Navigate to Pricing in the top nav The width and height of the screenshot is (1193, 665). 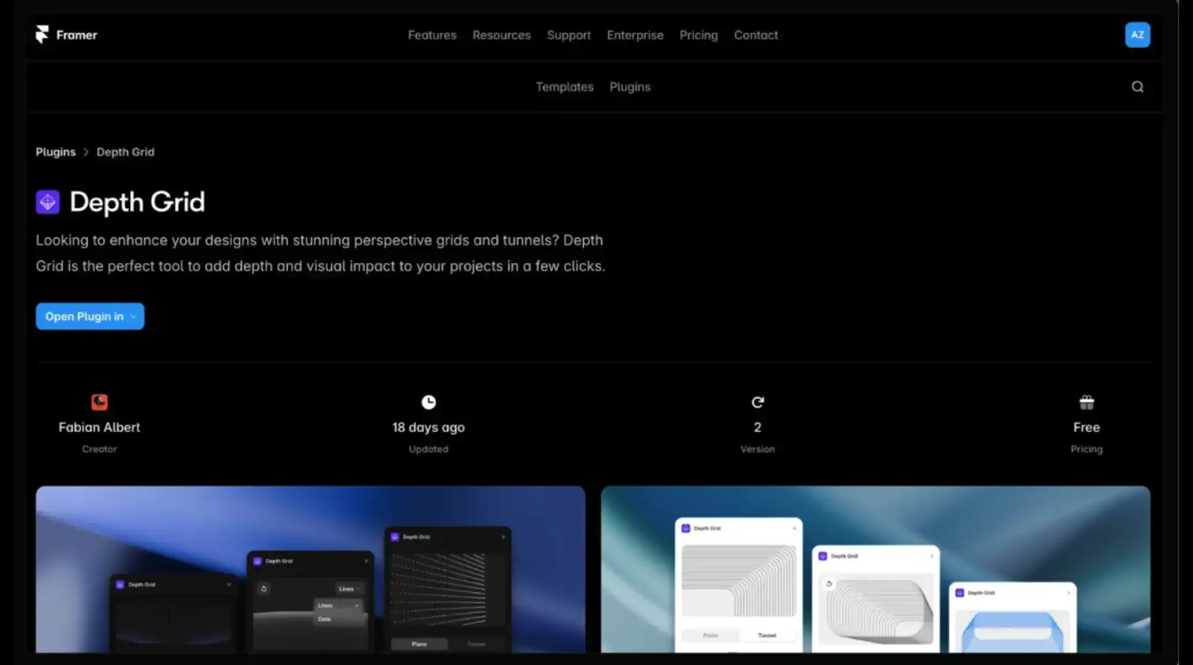[698, 35]
